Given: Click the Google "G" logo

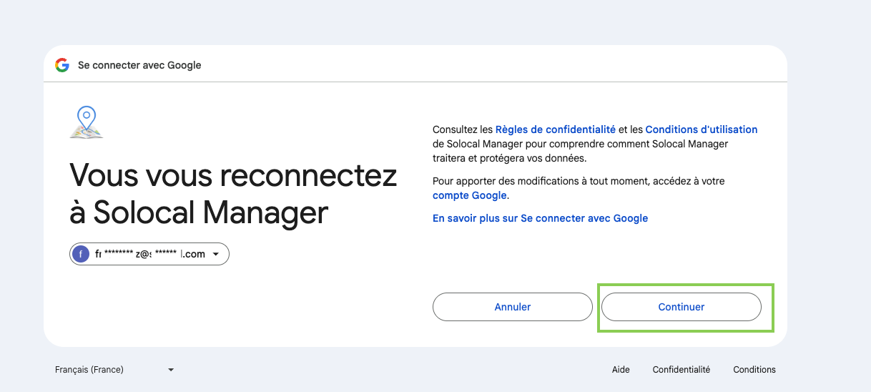Looking at the screenshot, I should (62, 65).
